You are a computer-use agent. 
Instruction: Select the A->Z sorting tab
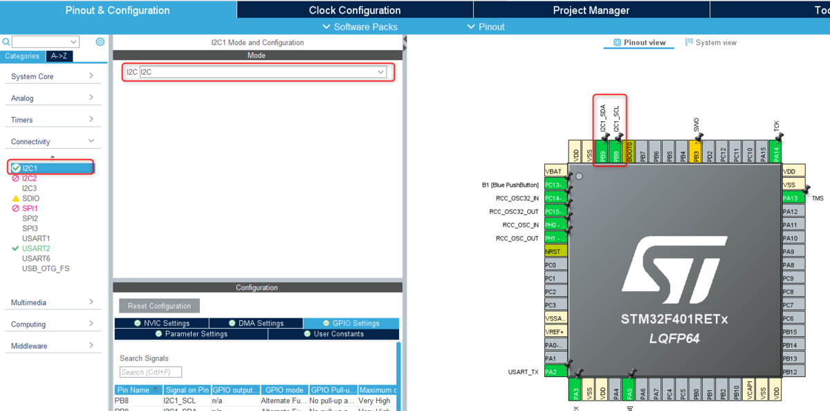point(59,55)
